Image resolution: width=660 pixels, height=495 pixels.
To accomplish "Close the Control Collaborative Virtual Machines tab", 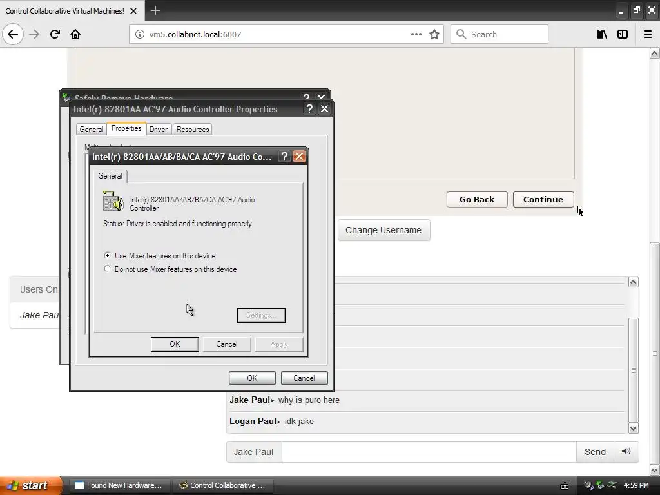I will tap(133, 11).
